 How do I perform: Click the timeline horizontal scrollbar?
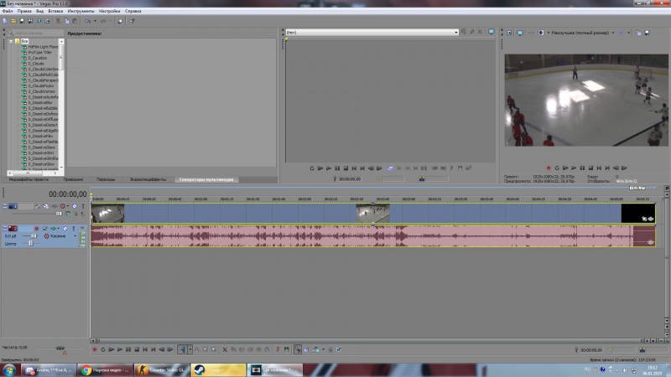[x=368, y=341]
